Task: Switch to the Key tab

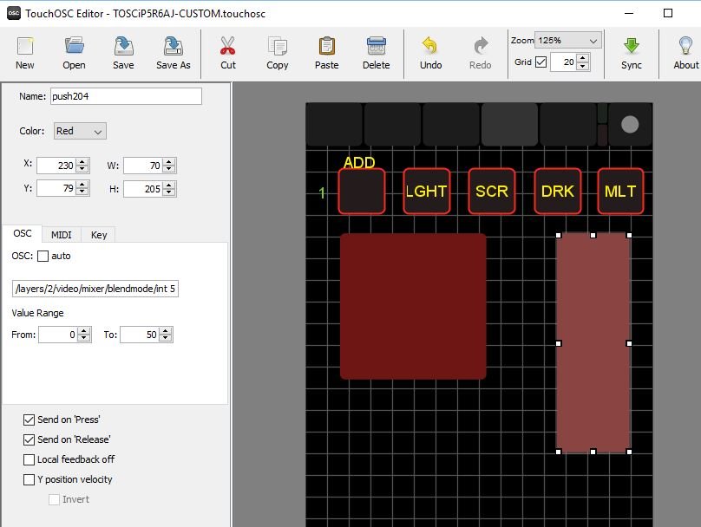Action: 99,234
